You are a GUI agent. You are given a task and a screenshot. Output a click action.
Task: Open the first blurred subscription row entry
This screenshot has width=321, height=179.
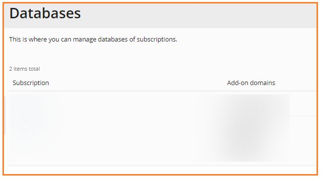[x=37, y=104]
